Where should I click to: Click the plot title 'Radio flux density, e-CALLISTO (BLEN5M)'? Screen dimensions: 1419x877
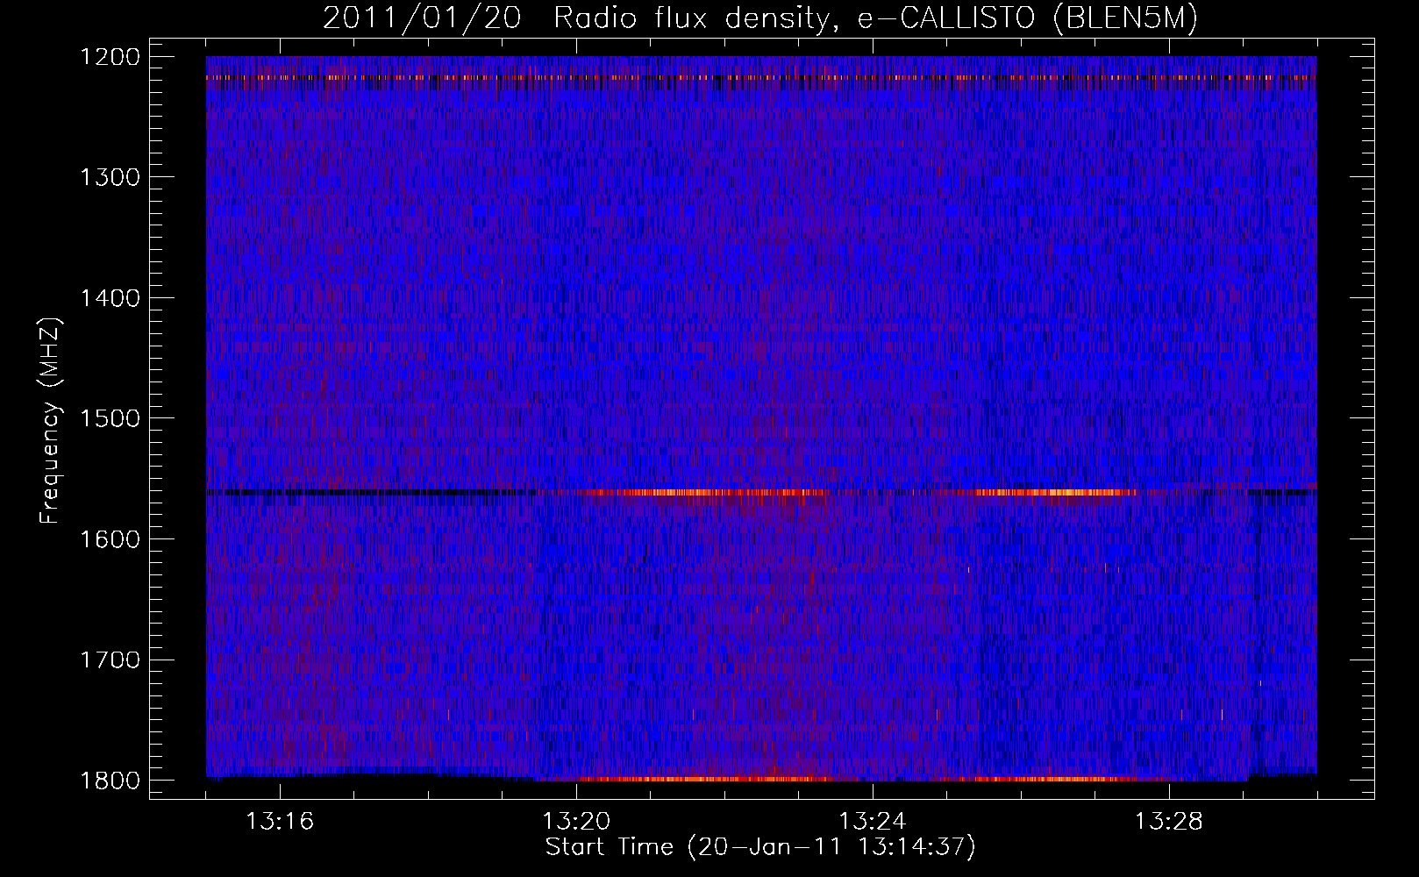click(x=874, y=18)
